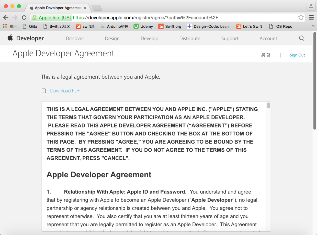Screen dimensions: 317x235
Task: Go to Account menu
Action: 268,39
